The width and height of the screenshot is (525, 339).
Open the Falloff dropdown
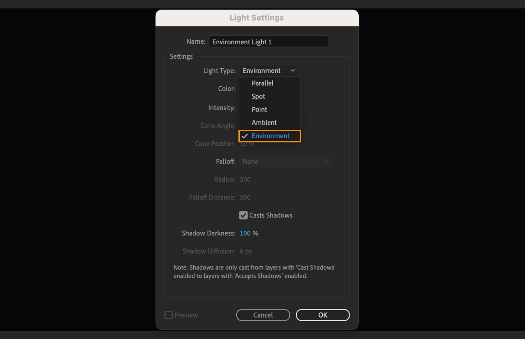point(284,161)
